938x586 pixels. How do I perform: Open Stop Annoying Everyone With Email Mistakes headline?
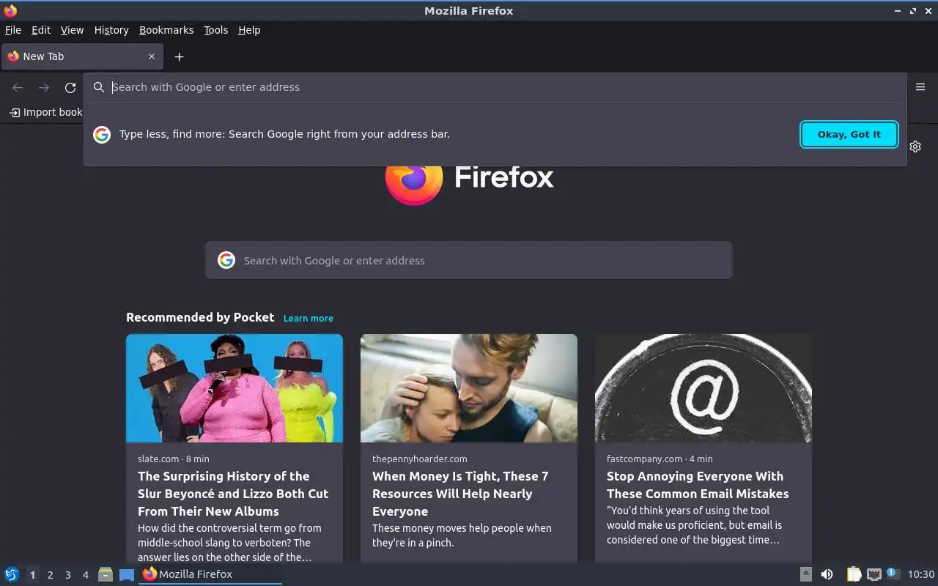tap(698, 485)
